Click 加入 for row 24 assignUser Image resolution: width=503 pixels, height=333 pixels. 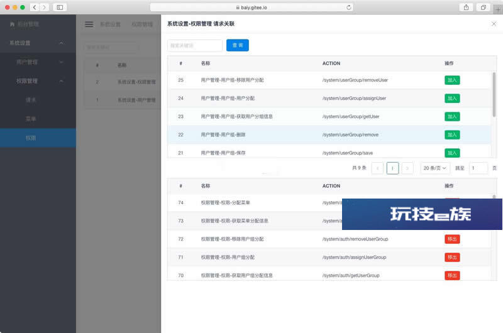pyautogui.click(x=452, y=99)
